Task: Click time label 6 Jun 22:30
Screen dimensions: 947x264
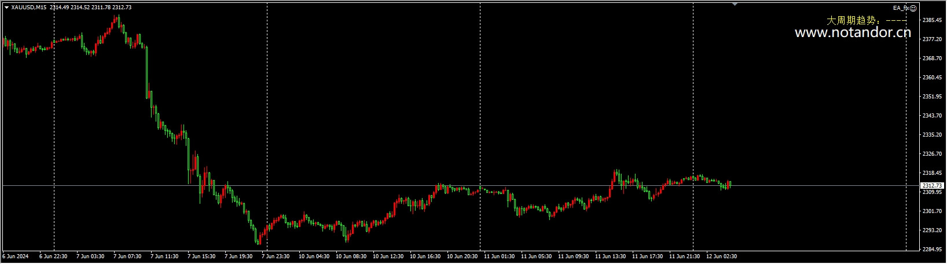Action: 53,256
